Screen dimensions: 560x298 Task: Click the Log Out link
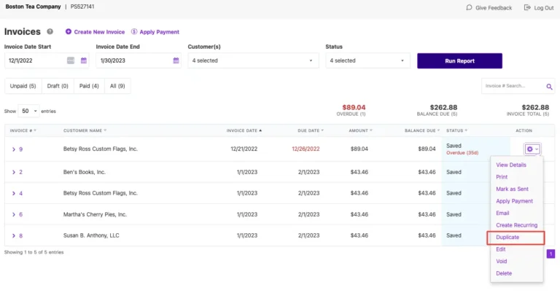point(543,8)
